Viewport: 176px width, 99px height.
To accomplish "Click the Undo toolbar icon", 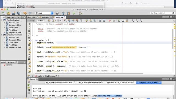I will click(25, 13).
